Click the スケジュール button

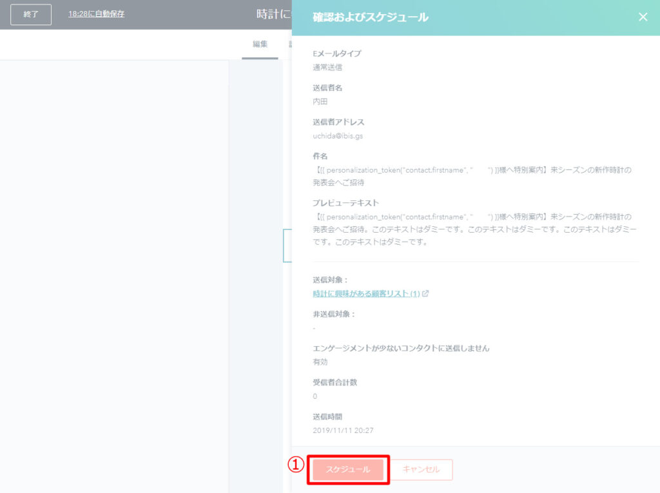click(x=347, y=469)
